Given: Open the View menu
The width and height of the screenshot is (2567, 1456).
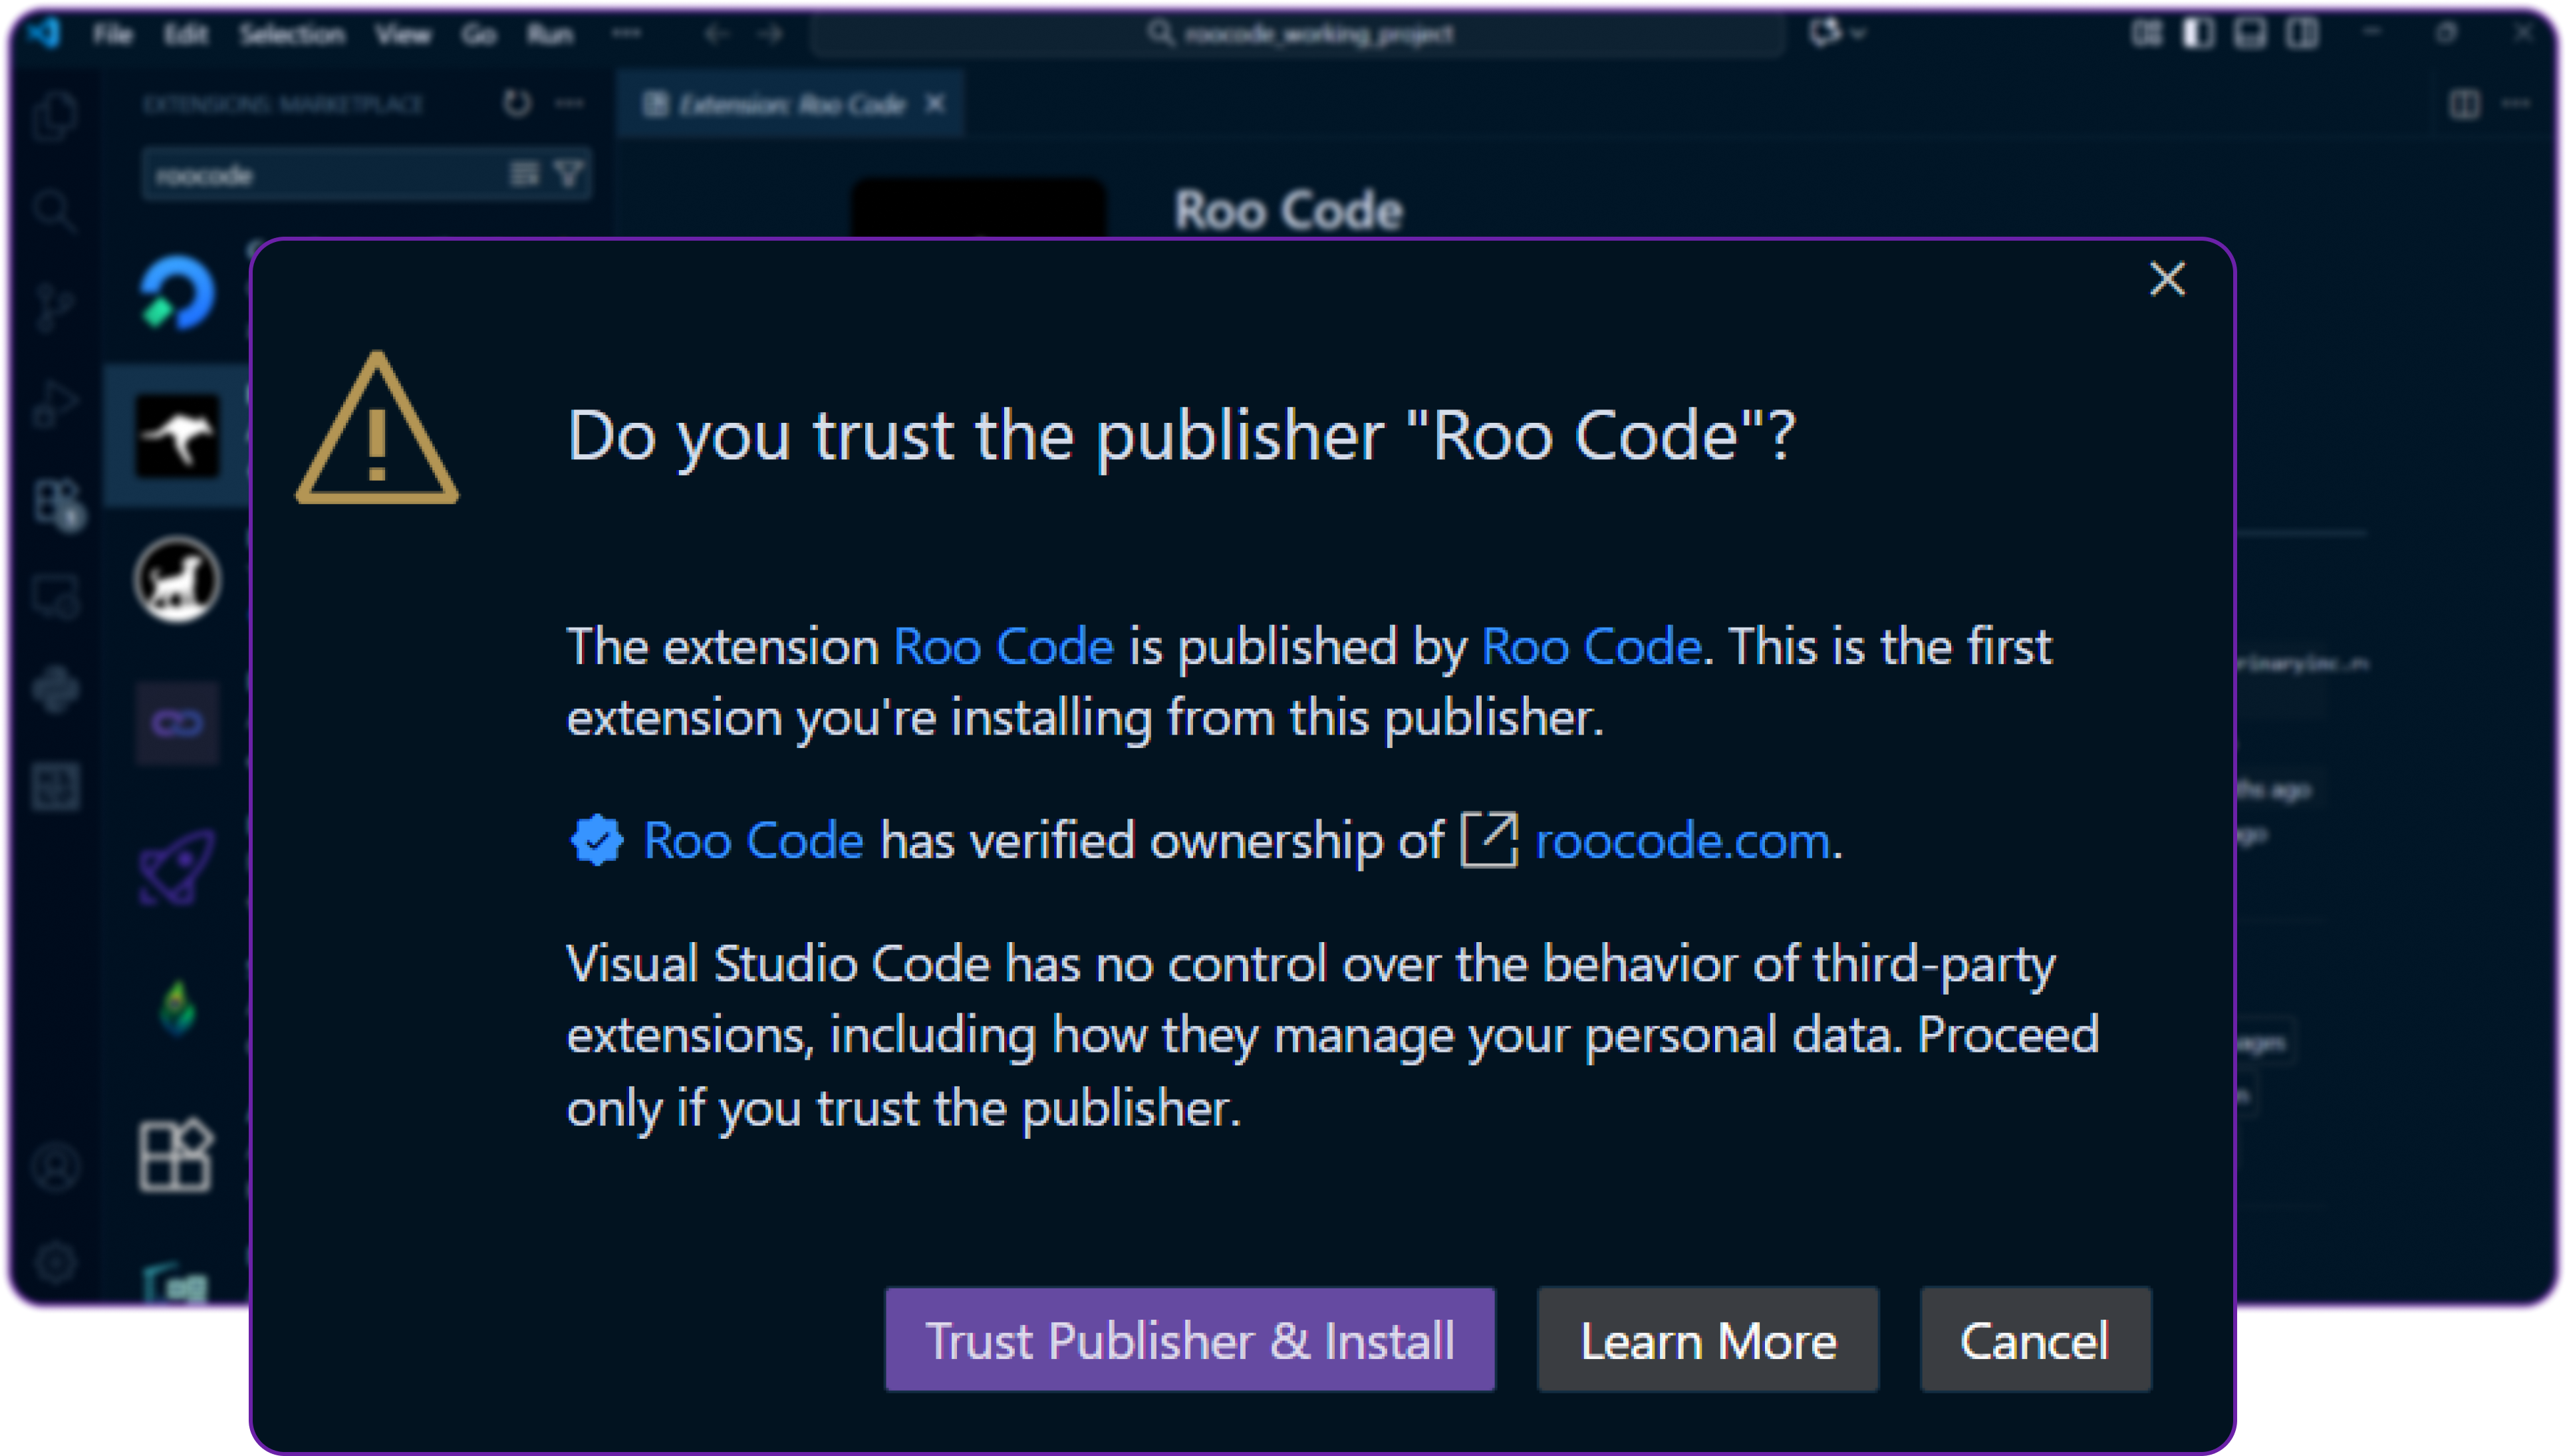Looking at the screenshot, I should [403, 33].
